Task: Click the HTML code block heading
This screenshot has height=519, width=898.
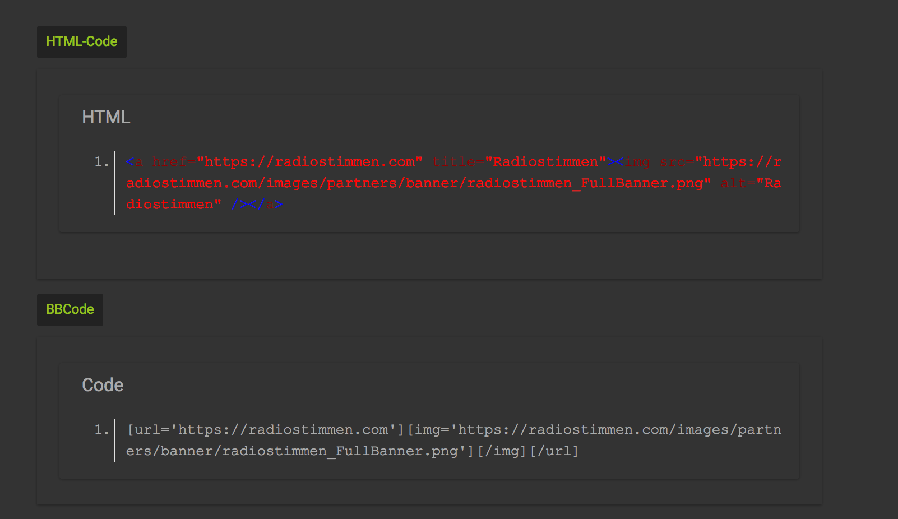Action: [x=106, y=117]
